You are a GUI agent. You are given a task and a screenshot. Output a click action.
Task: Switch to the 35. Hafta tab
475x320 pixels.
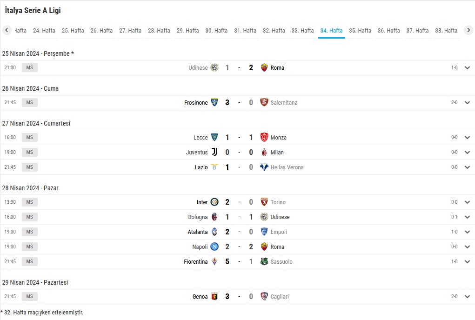point(360,31)
